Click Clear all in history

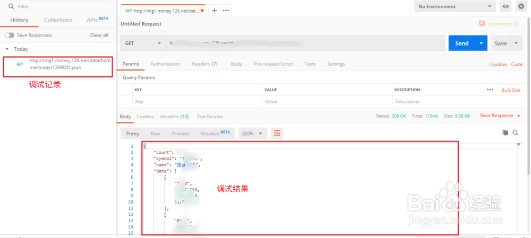pyautogui.click(x=99, y=35)
